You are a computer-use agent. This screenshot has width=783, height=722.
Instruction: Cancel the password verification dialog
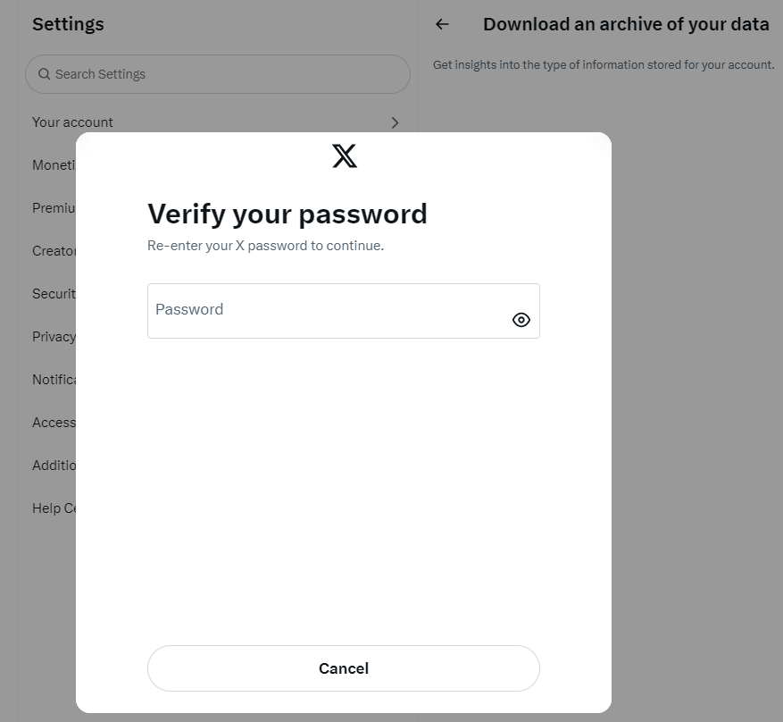coord(344,668)
